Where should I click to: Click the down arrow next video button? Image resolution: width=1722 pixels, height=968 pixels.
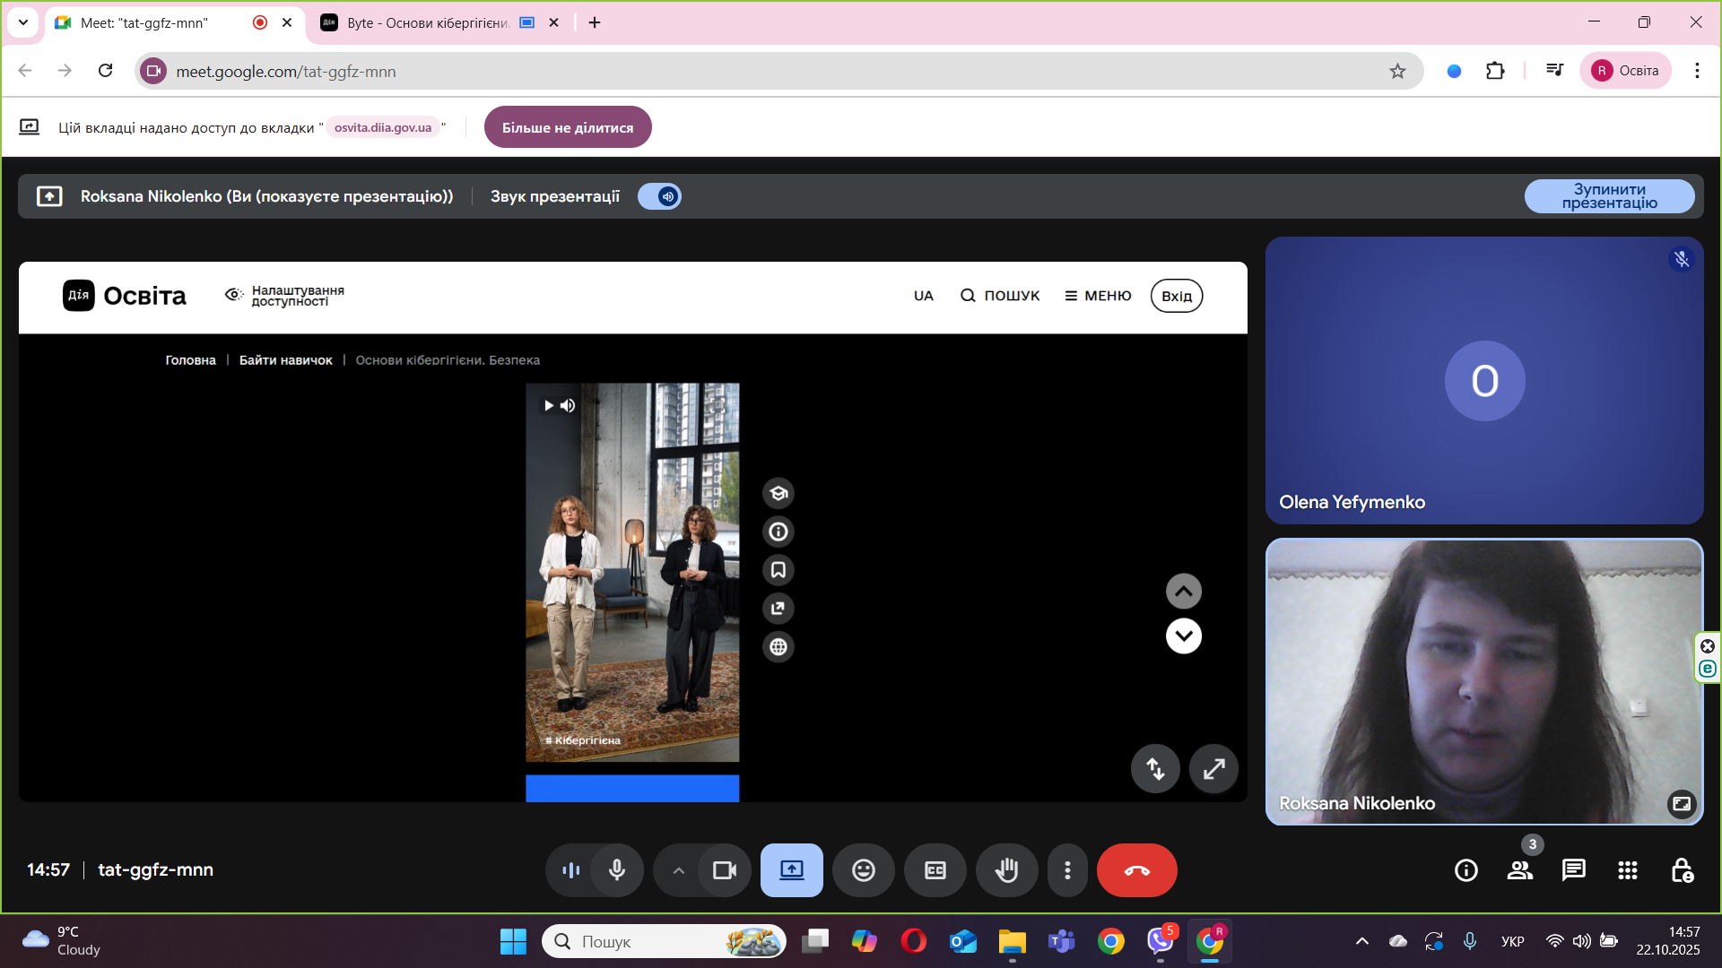tap(1183, 636)
